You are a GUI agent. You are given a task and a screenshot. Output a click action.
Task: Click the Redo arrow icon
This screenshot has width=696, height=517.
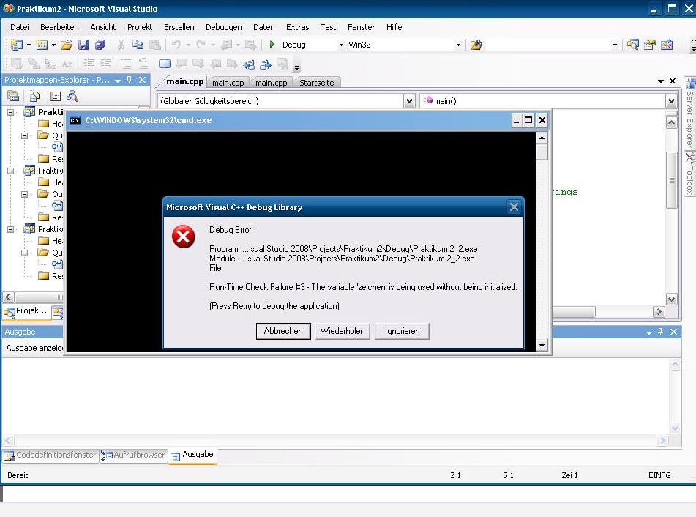click(201, 45)
